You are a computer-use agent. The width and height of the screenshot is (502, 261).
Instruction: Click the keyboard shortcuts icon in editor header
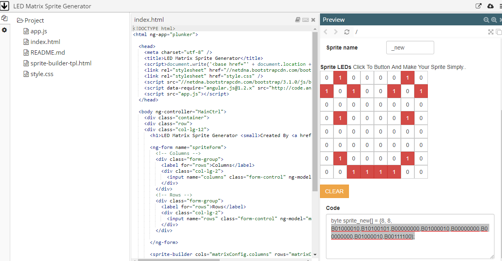[x=305, y=20]
